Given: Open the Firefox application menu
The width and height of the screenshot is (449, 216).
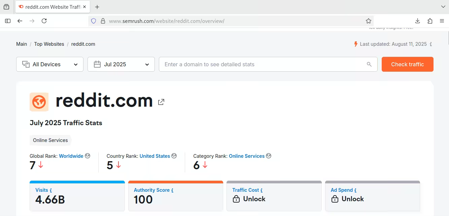Looking at the screenshot, I should (442, 21).
